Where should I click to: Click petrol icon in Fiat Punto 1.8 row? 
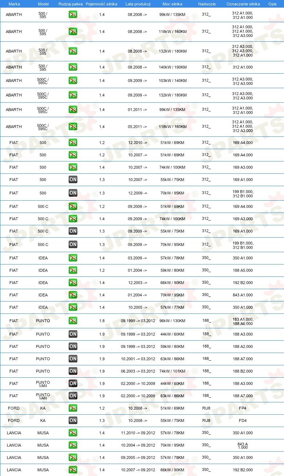coord(73,321)
